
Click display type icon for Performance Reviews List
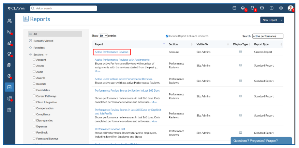[x=240, y=133]
